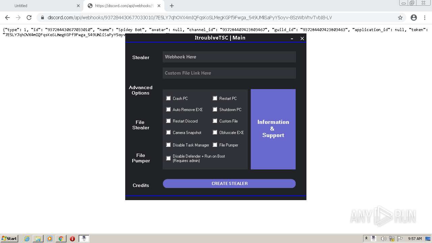Select the Stealer sidebar item
Viewport: 432px width, 243px height.
pos(141,57)
